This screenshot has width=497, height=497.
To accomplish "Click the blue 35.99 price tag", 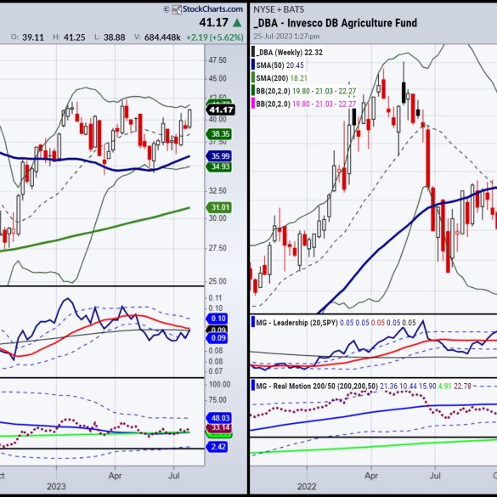I will click(x=219, y=156).
